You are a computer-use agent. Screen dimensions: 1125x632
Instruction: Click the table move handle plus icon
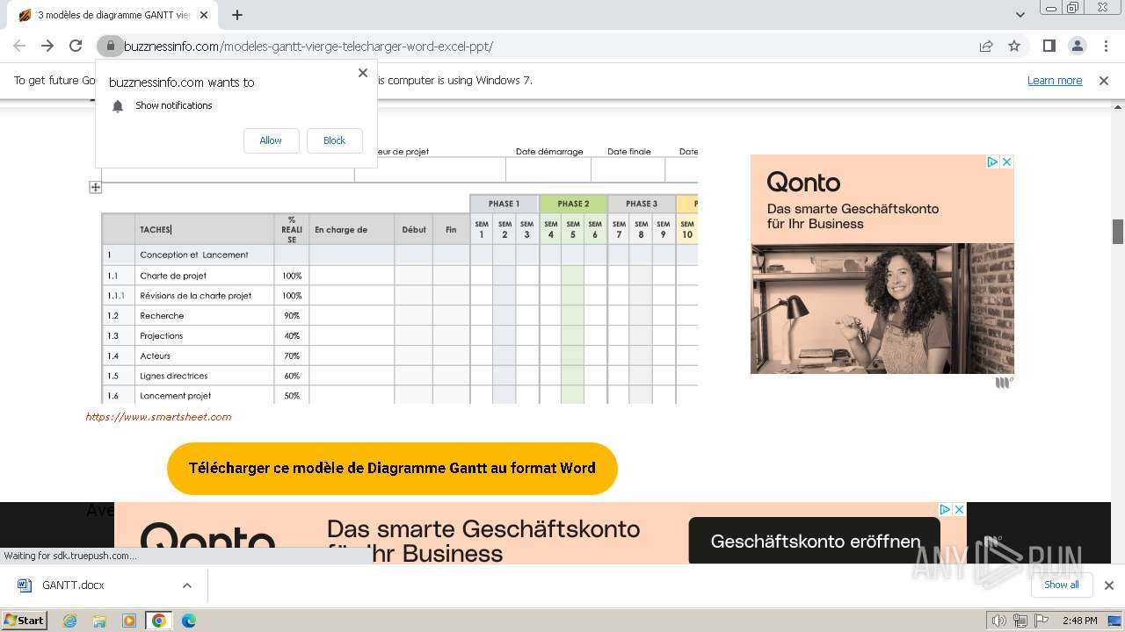pos(96,187)
